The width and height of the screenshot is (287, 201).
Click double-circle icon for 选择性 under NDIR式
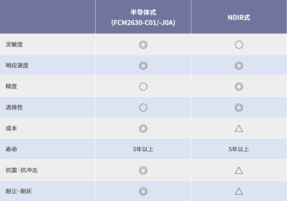(x=239, y=107)
